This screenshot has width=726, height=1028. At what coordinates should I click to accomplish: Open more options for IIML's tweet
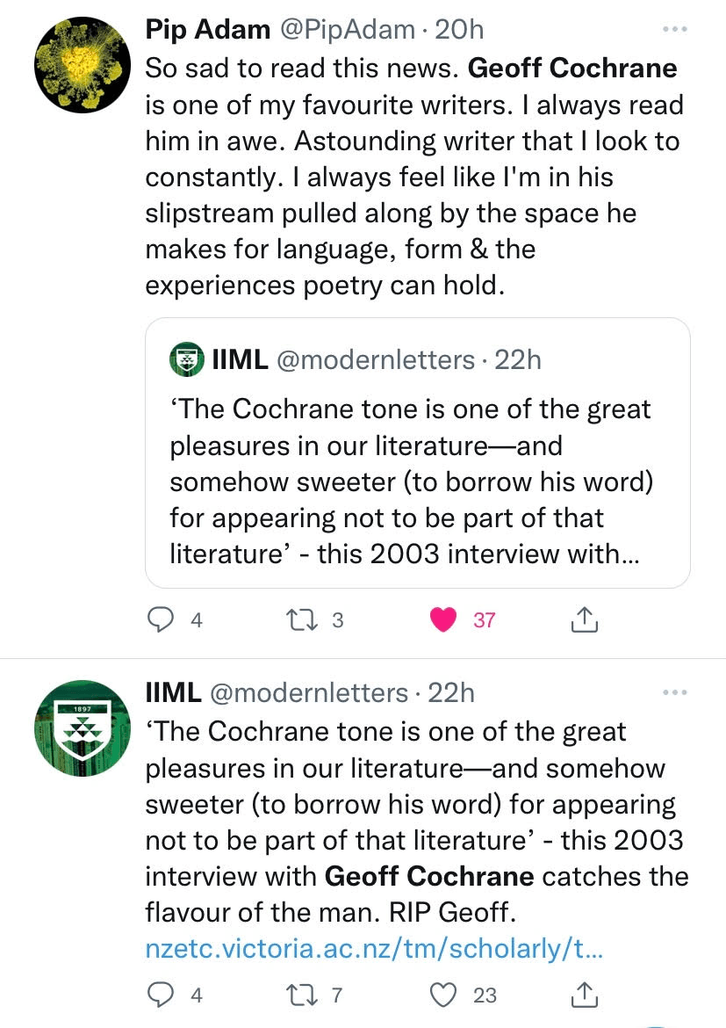click(674, 693)
